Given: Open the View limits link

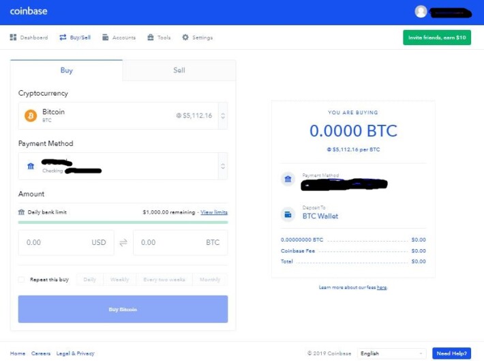Looking at the screenshot, I should click(x=214, y=212).
